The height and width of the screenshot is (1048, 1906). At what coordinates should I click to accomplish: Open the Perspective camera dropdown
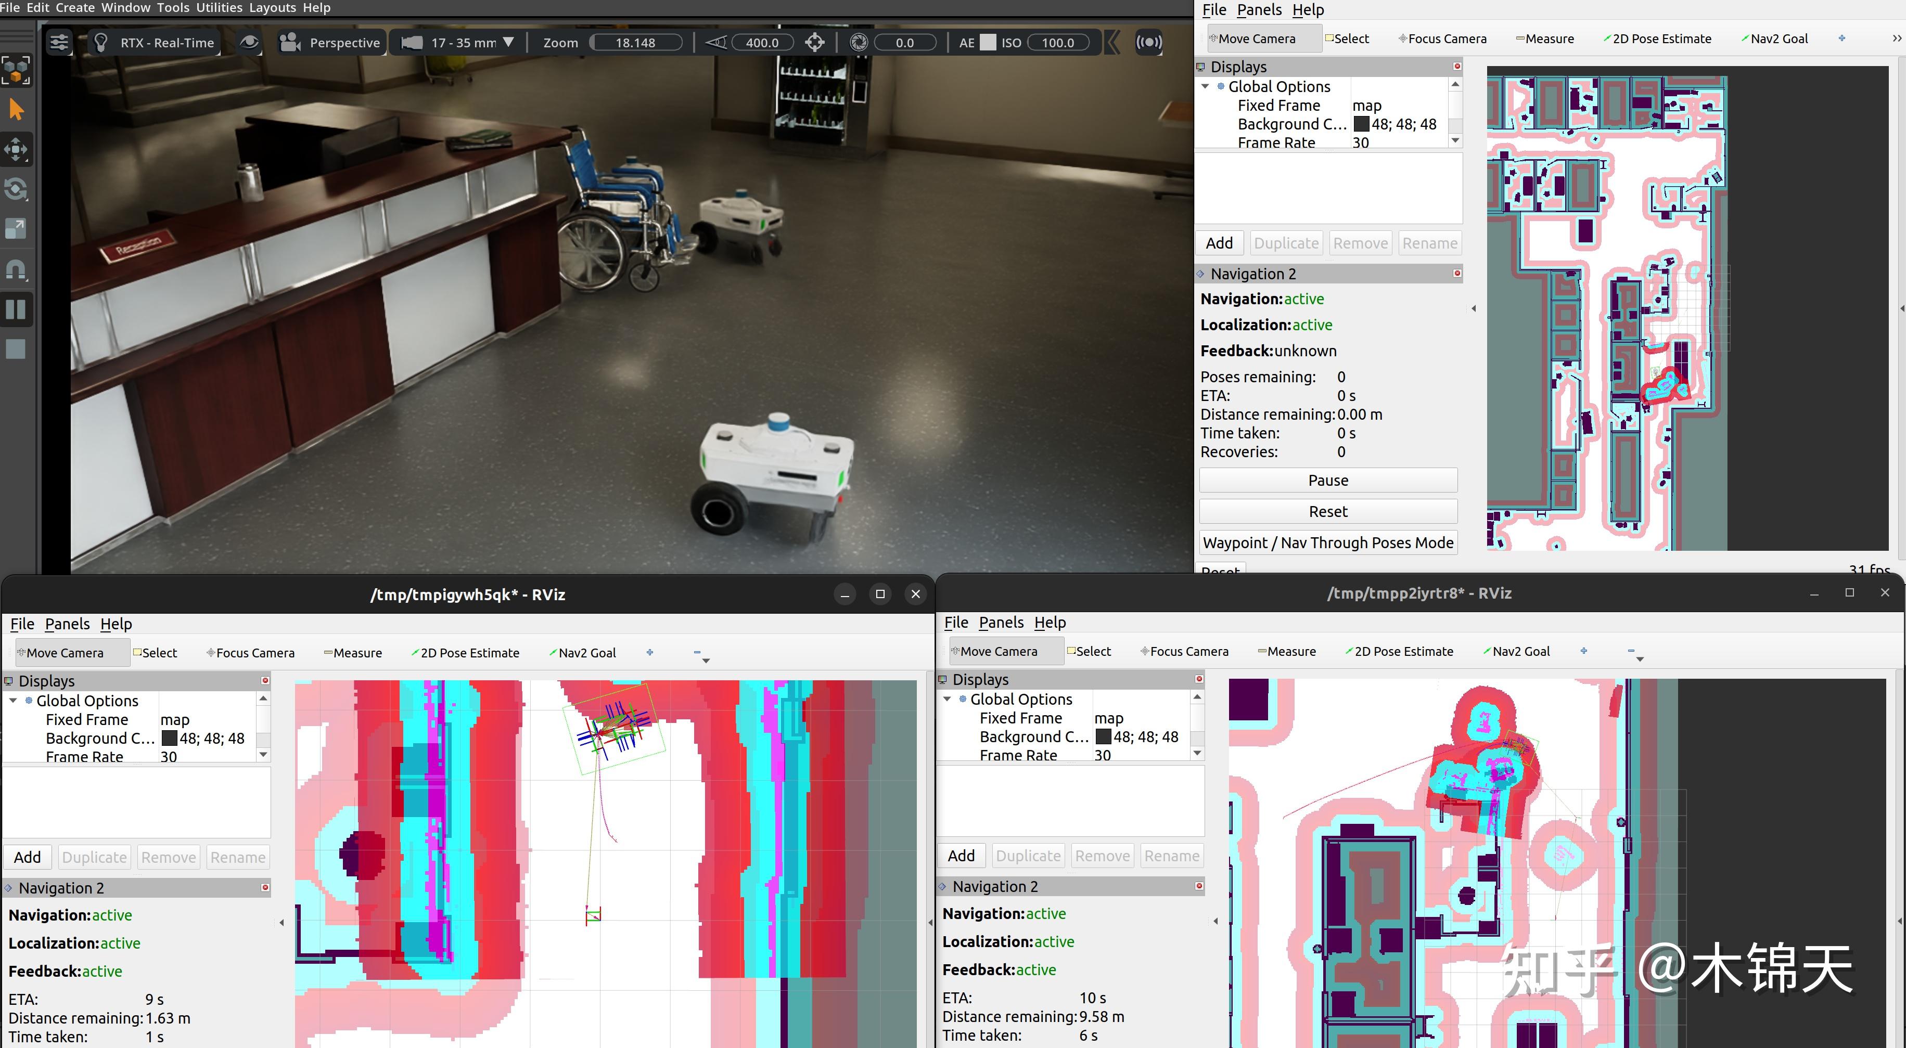331,42
